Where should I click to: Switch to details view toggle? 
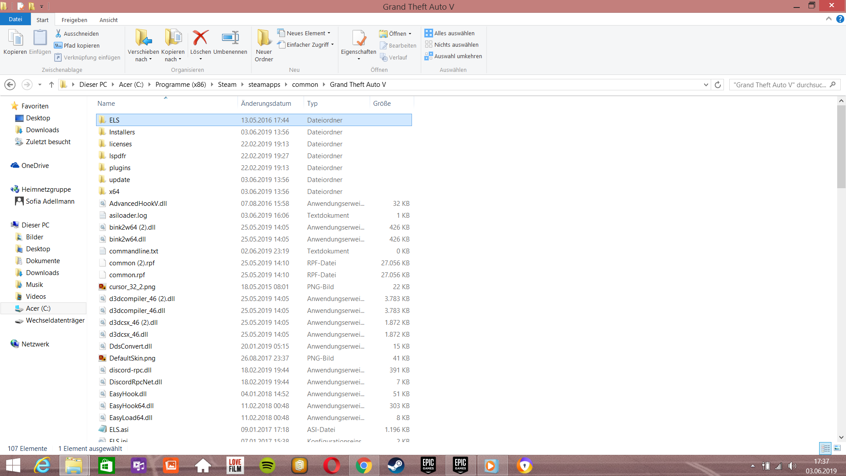pyautogui.click(x=825, y=448)
